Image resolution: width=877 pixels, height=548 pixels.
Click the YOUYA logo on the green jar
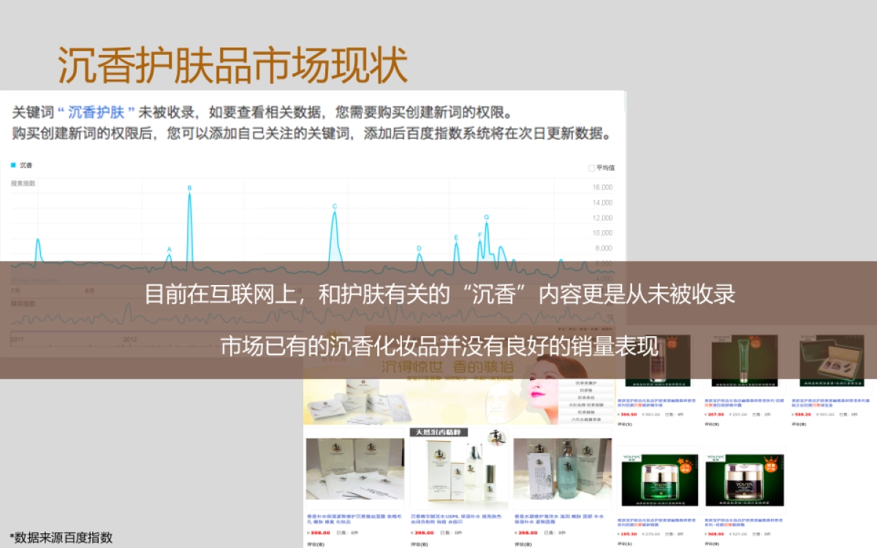(633, 457)
